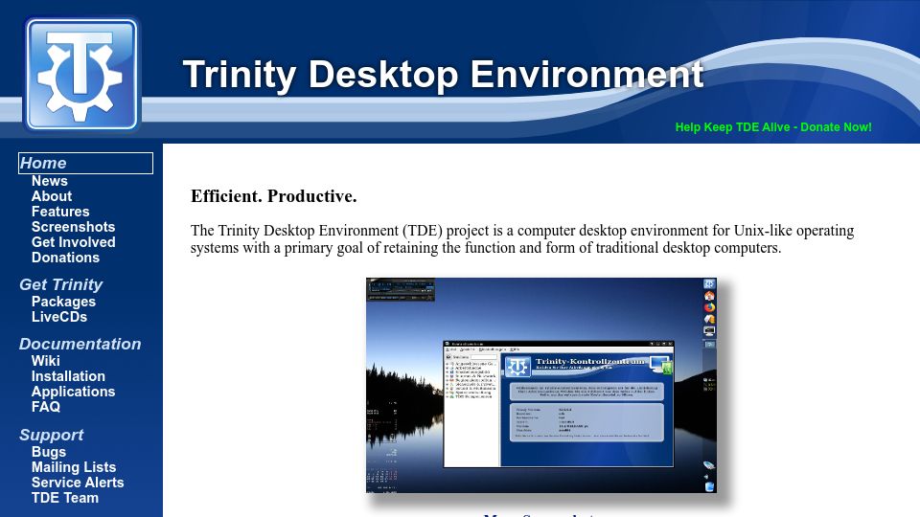Viewport: 920px width, 517px height.
Task: View the Features page
Action: click(60, 212)
